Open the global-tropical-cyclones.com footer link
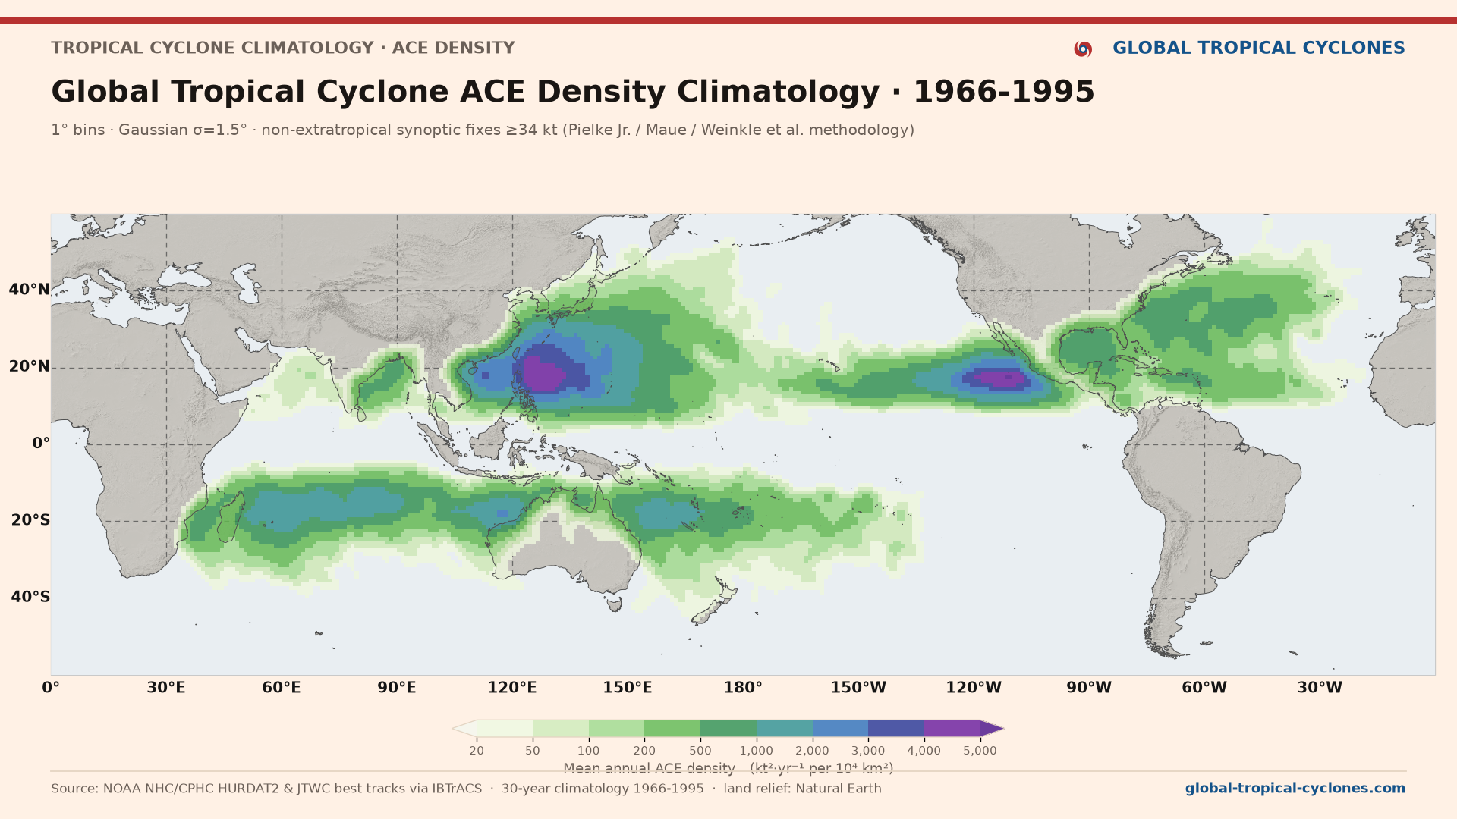Image resolution: width=1457 pixels, height=819 pixels. click(1295, 789)
